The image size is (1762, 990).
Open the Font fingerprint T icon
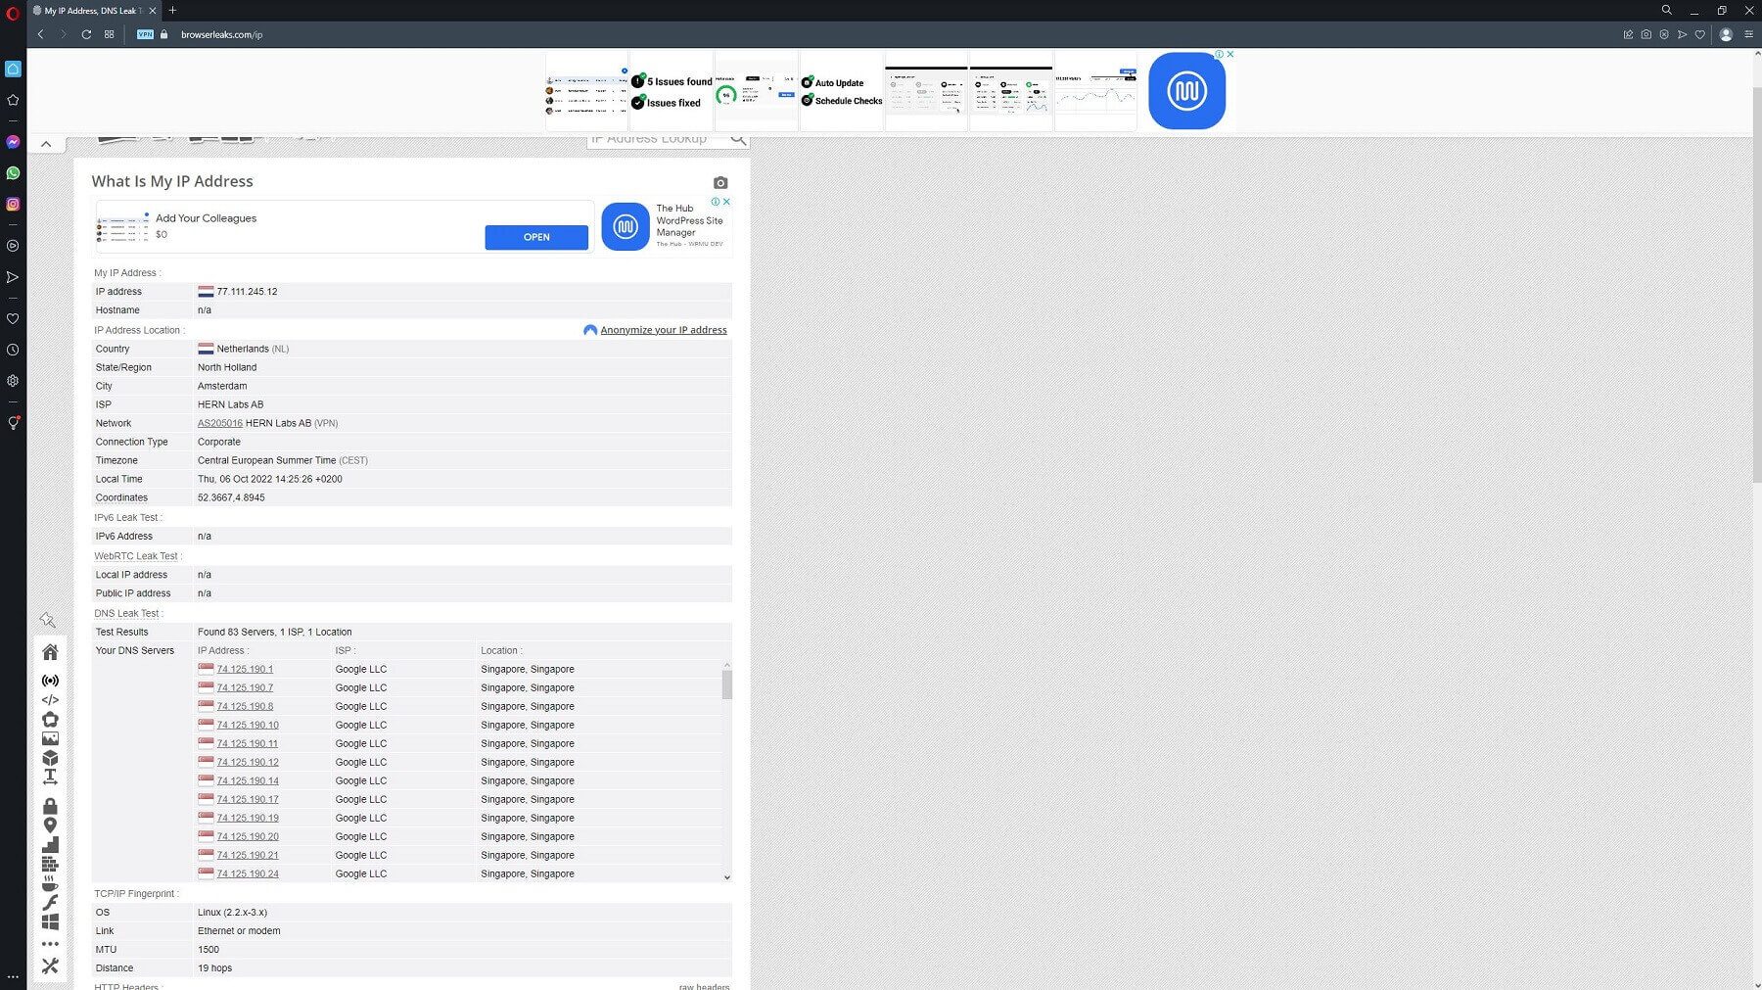[50, 778]
